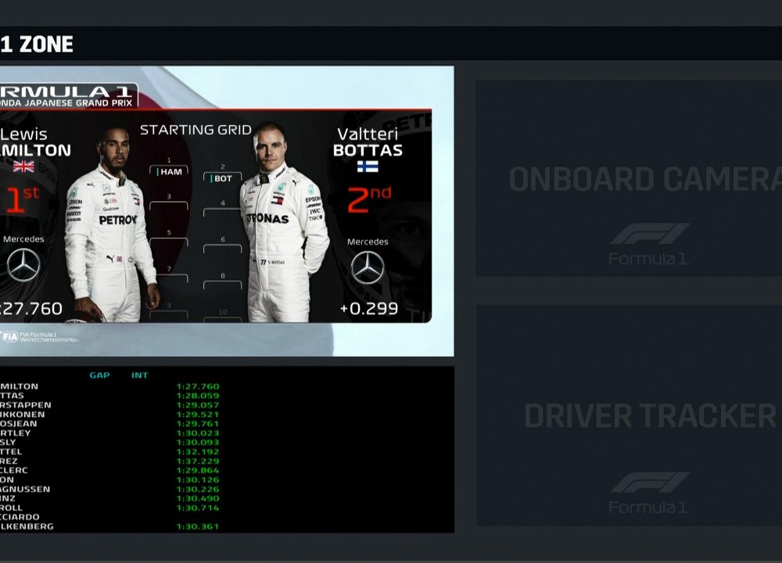This screenshot has width=782, height=563.
Task: Click the 1:30.226 lap time
Action: coord(198,489)
